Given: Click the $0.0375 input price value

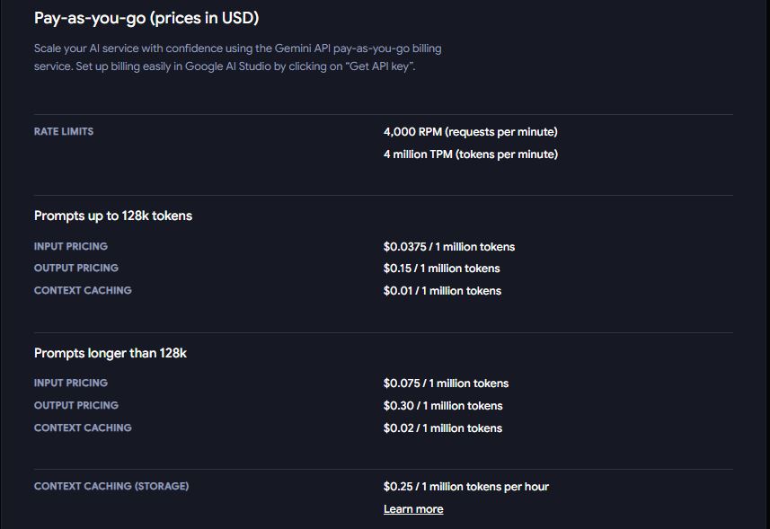Looking at the screenshot, I should (x=448, y=247).
